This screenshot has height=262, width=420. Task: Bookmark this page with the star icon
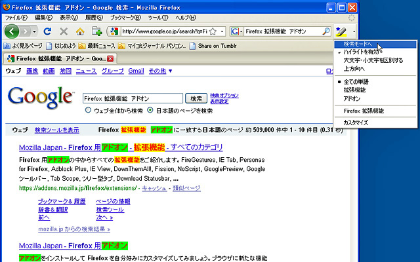pyautogui.click(x=213, y=31)
